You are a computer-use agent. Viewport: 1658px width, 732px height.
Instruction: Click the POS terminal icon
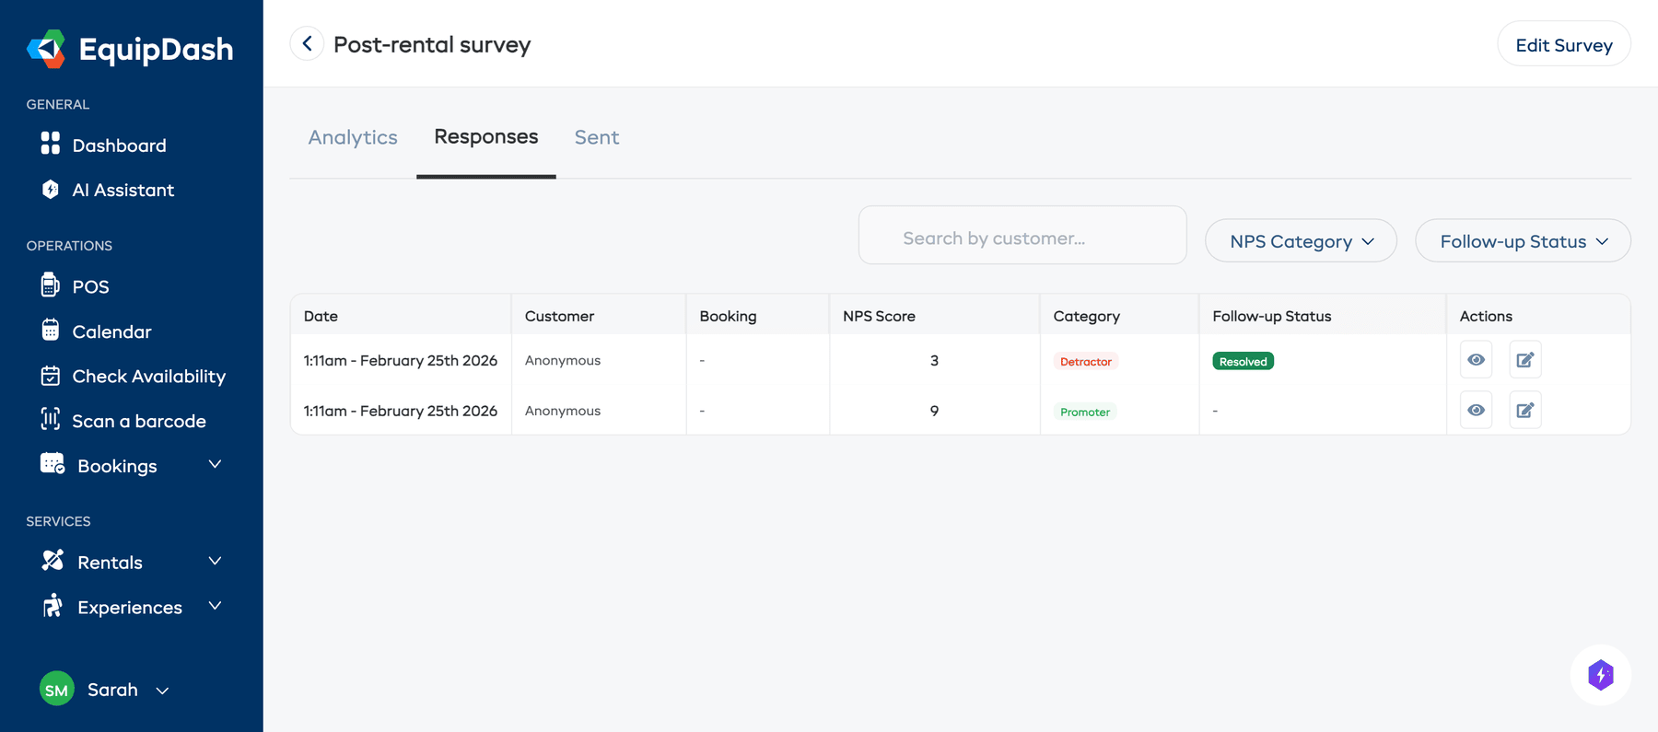51,285
